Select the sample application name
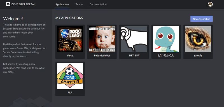Viewport: 224px width, 107px height. click(198, 55)
